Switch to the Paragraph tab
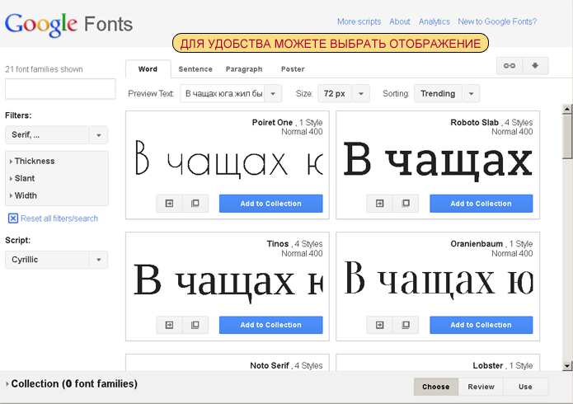 (x=244, y=69)
